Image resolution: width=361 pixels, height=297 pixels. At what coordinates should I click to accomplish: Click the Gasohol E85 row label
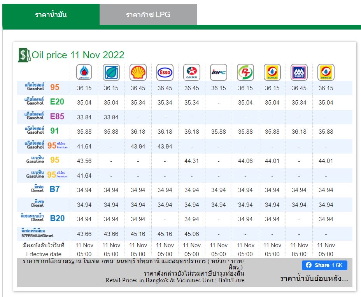pyautogui.click(x=44, y=116)
